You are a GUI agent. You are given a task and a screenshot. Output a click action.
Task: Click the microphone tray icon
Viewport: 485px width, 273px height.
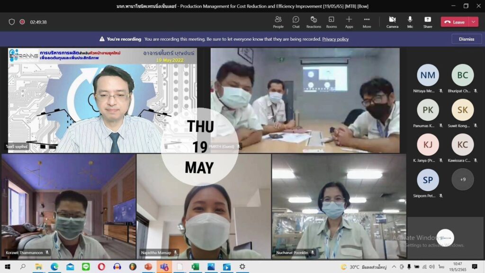click(409, 267)
